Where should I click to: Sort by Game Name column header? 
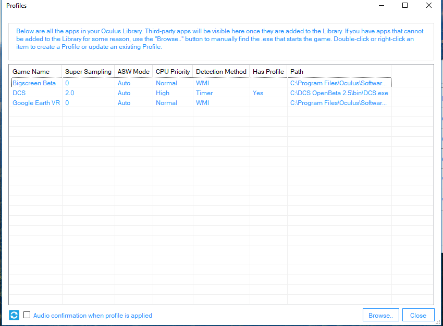tap(35, 72)
